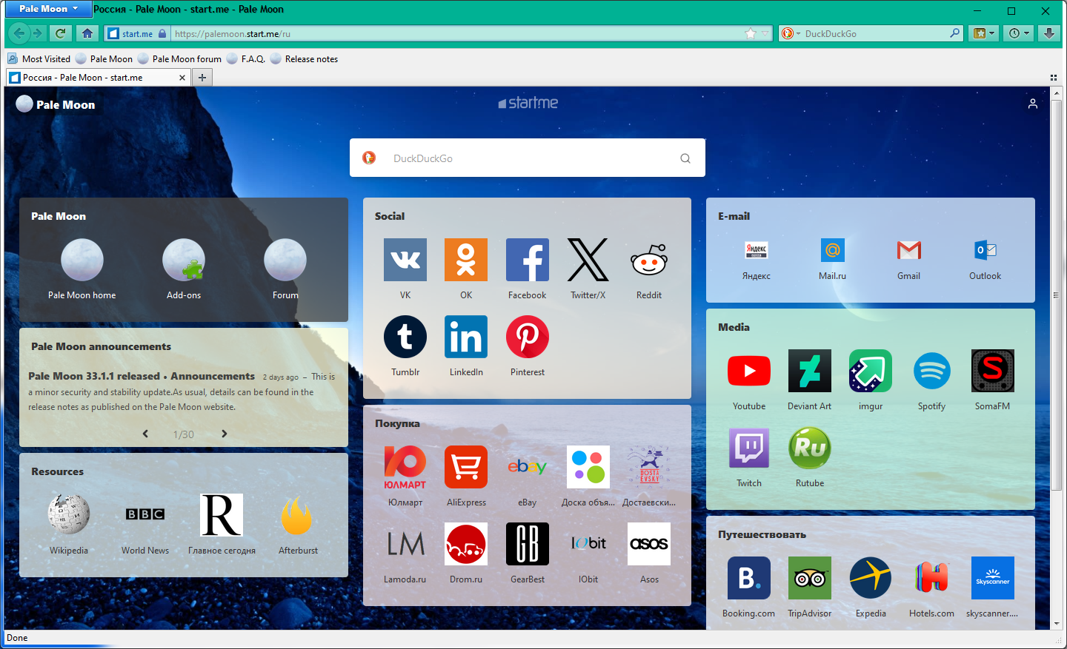This screenshot has width=1067, height=649.
Task: Open the Rutube icon
Action: coord(810,448)
